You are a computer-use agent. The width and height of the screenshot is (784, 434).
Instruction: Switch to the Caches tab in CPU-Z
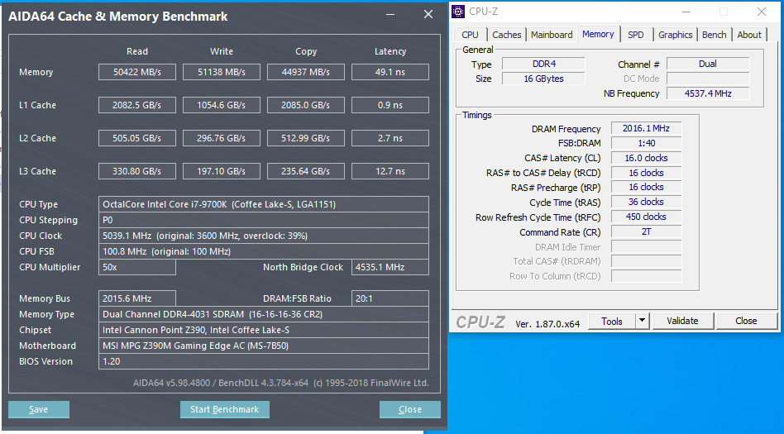click(506, 35)
